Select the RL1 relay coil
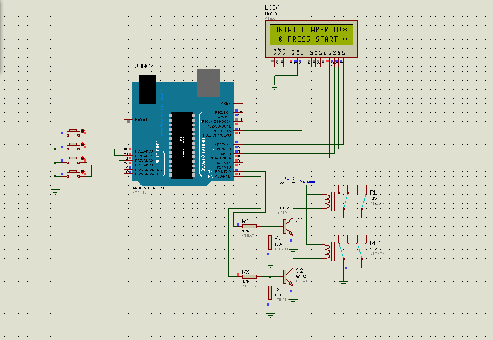 tap(327, 202)
